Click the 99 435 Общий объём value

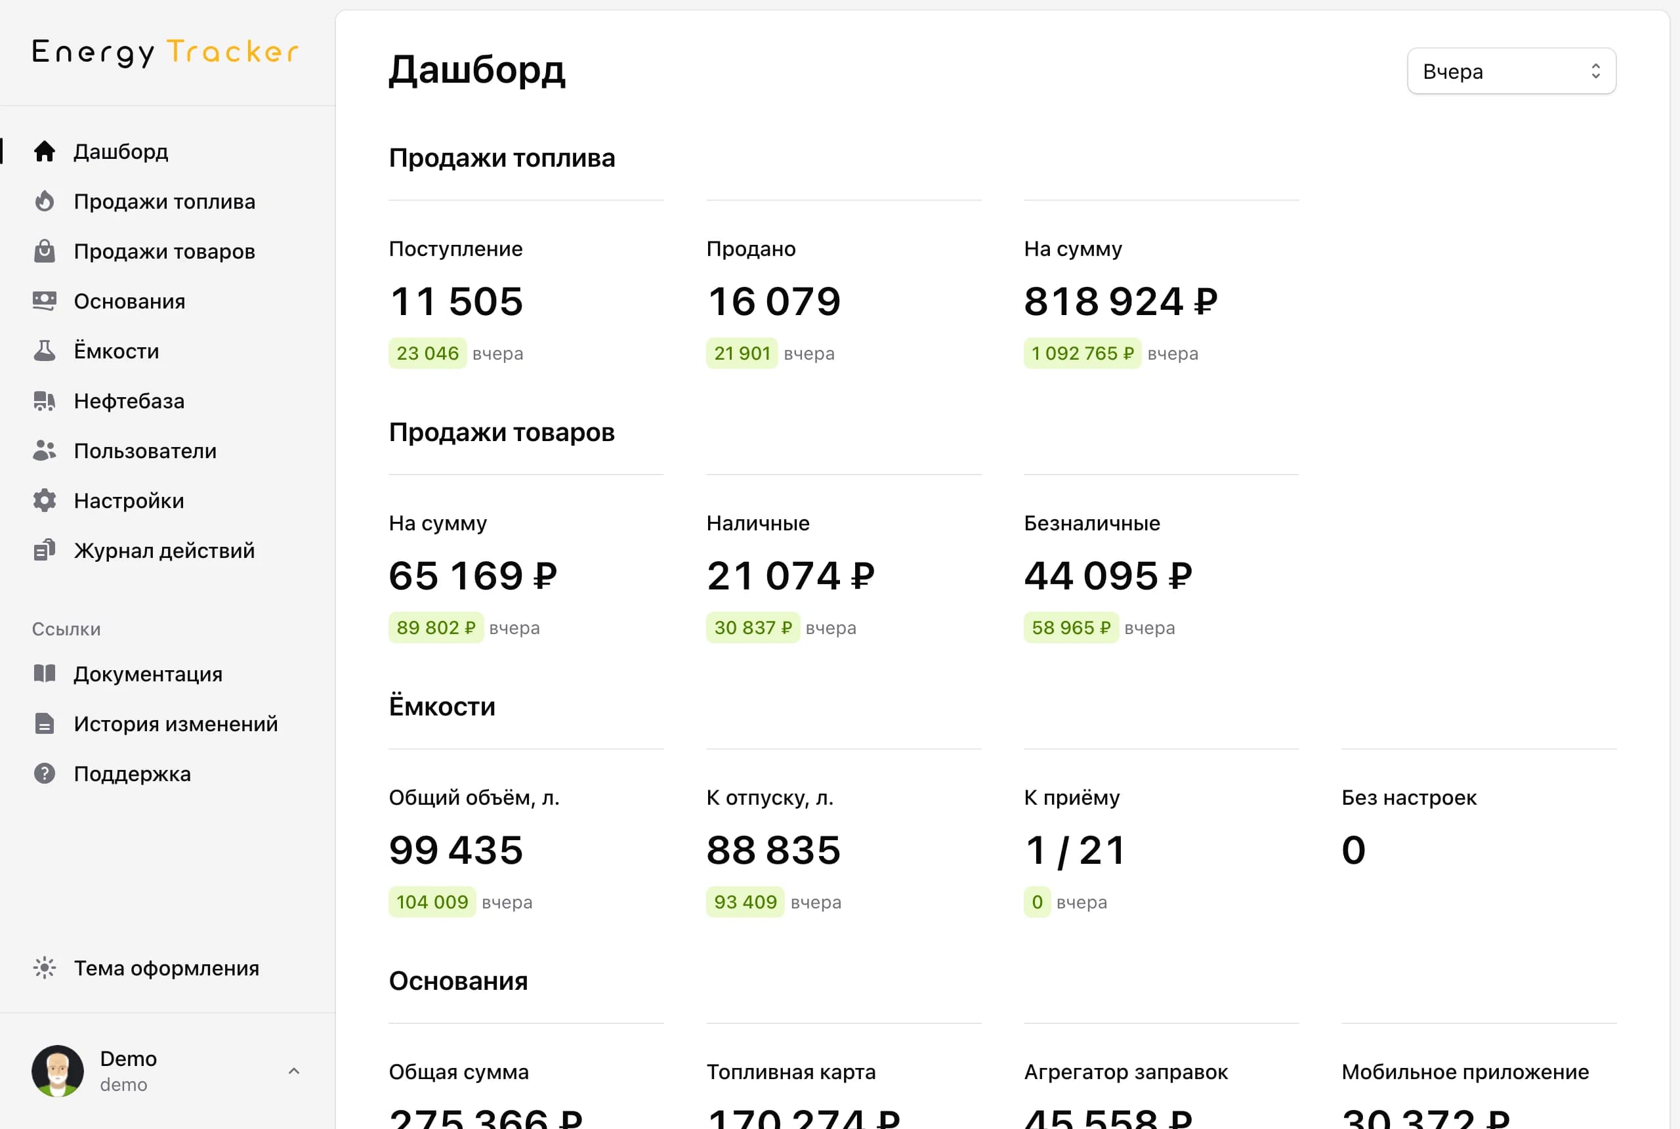[456, 849]
